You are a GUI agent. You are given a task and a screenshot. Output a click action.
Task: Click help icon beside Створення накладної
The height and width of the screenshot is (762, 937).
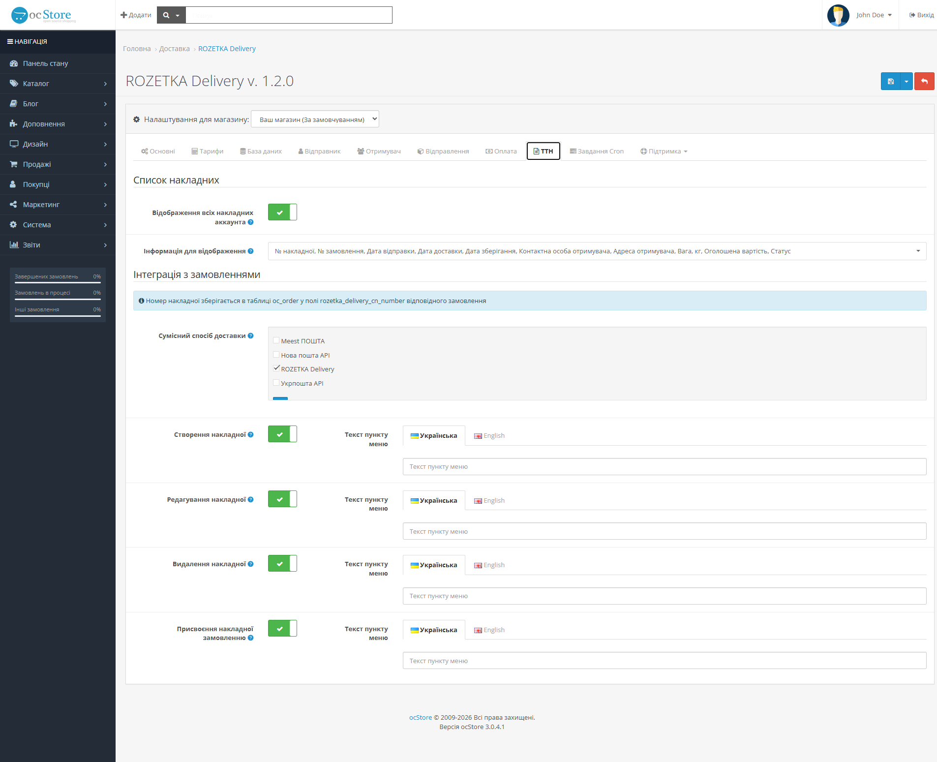pyautogui.click(x=251, y=435)
